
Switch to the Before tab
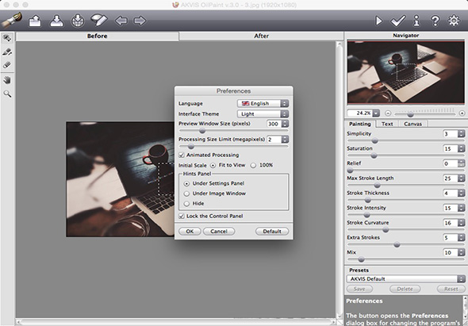tap(98, 36)
